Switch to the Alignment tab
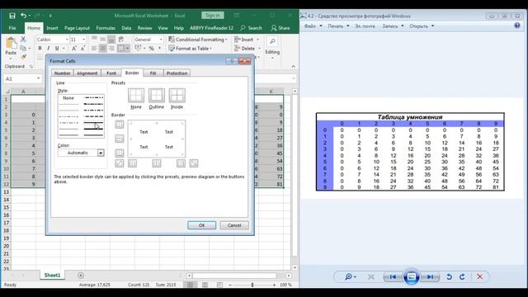 (x=87, y=73)
